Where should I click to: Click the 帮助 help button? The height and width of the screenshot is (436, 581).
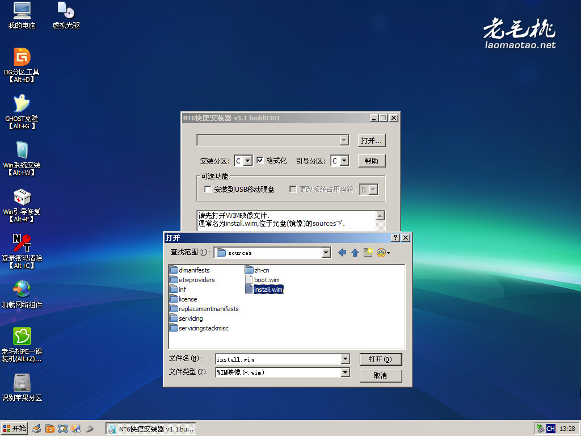tap(372, 161)
